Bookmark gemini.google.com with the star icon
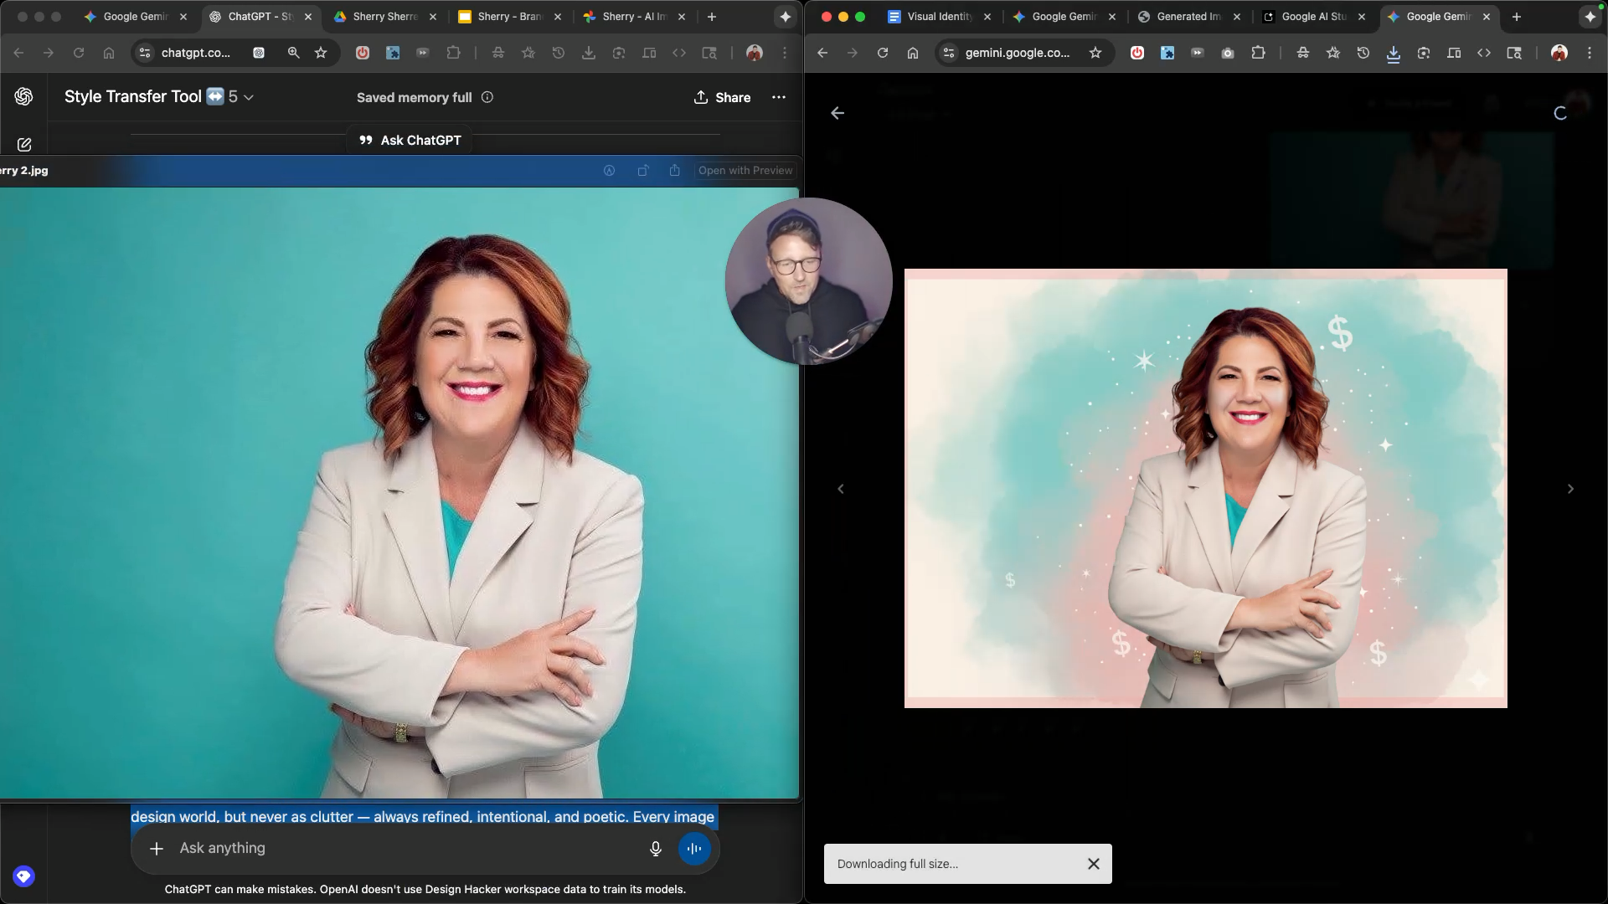 tap(1095, 53)
